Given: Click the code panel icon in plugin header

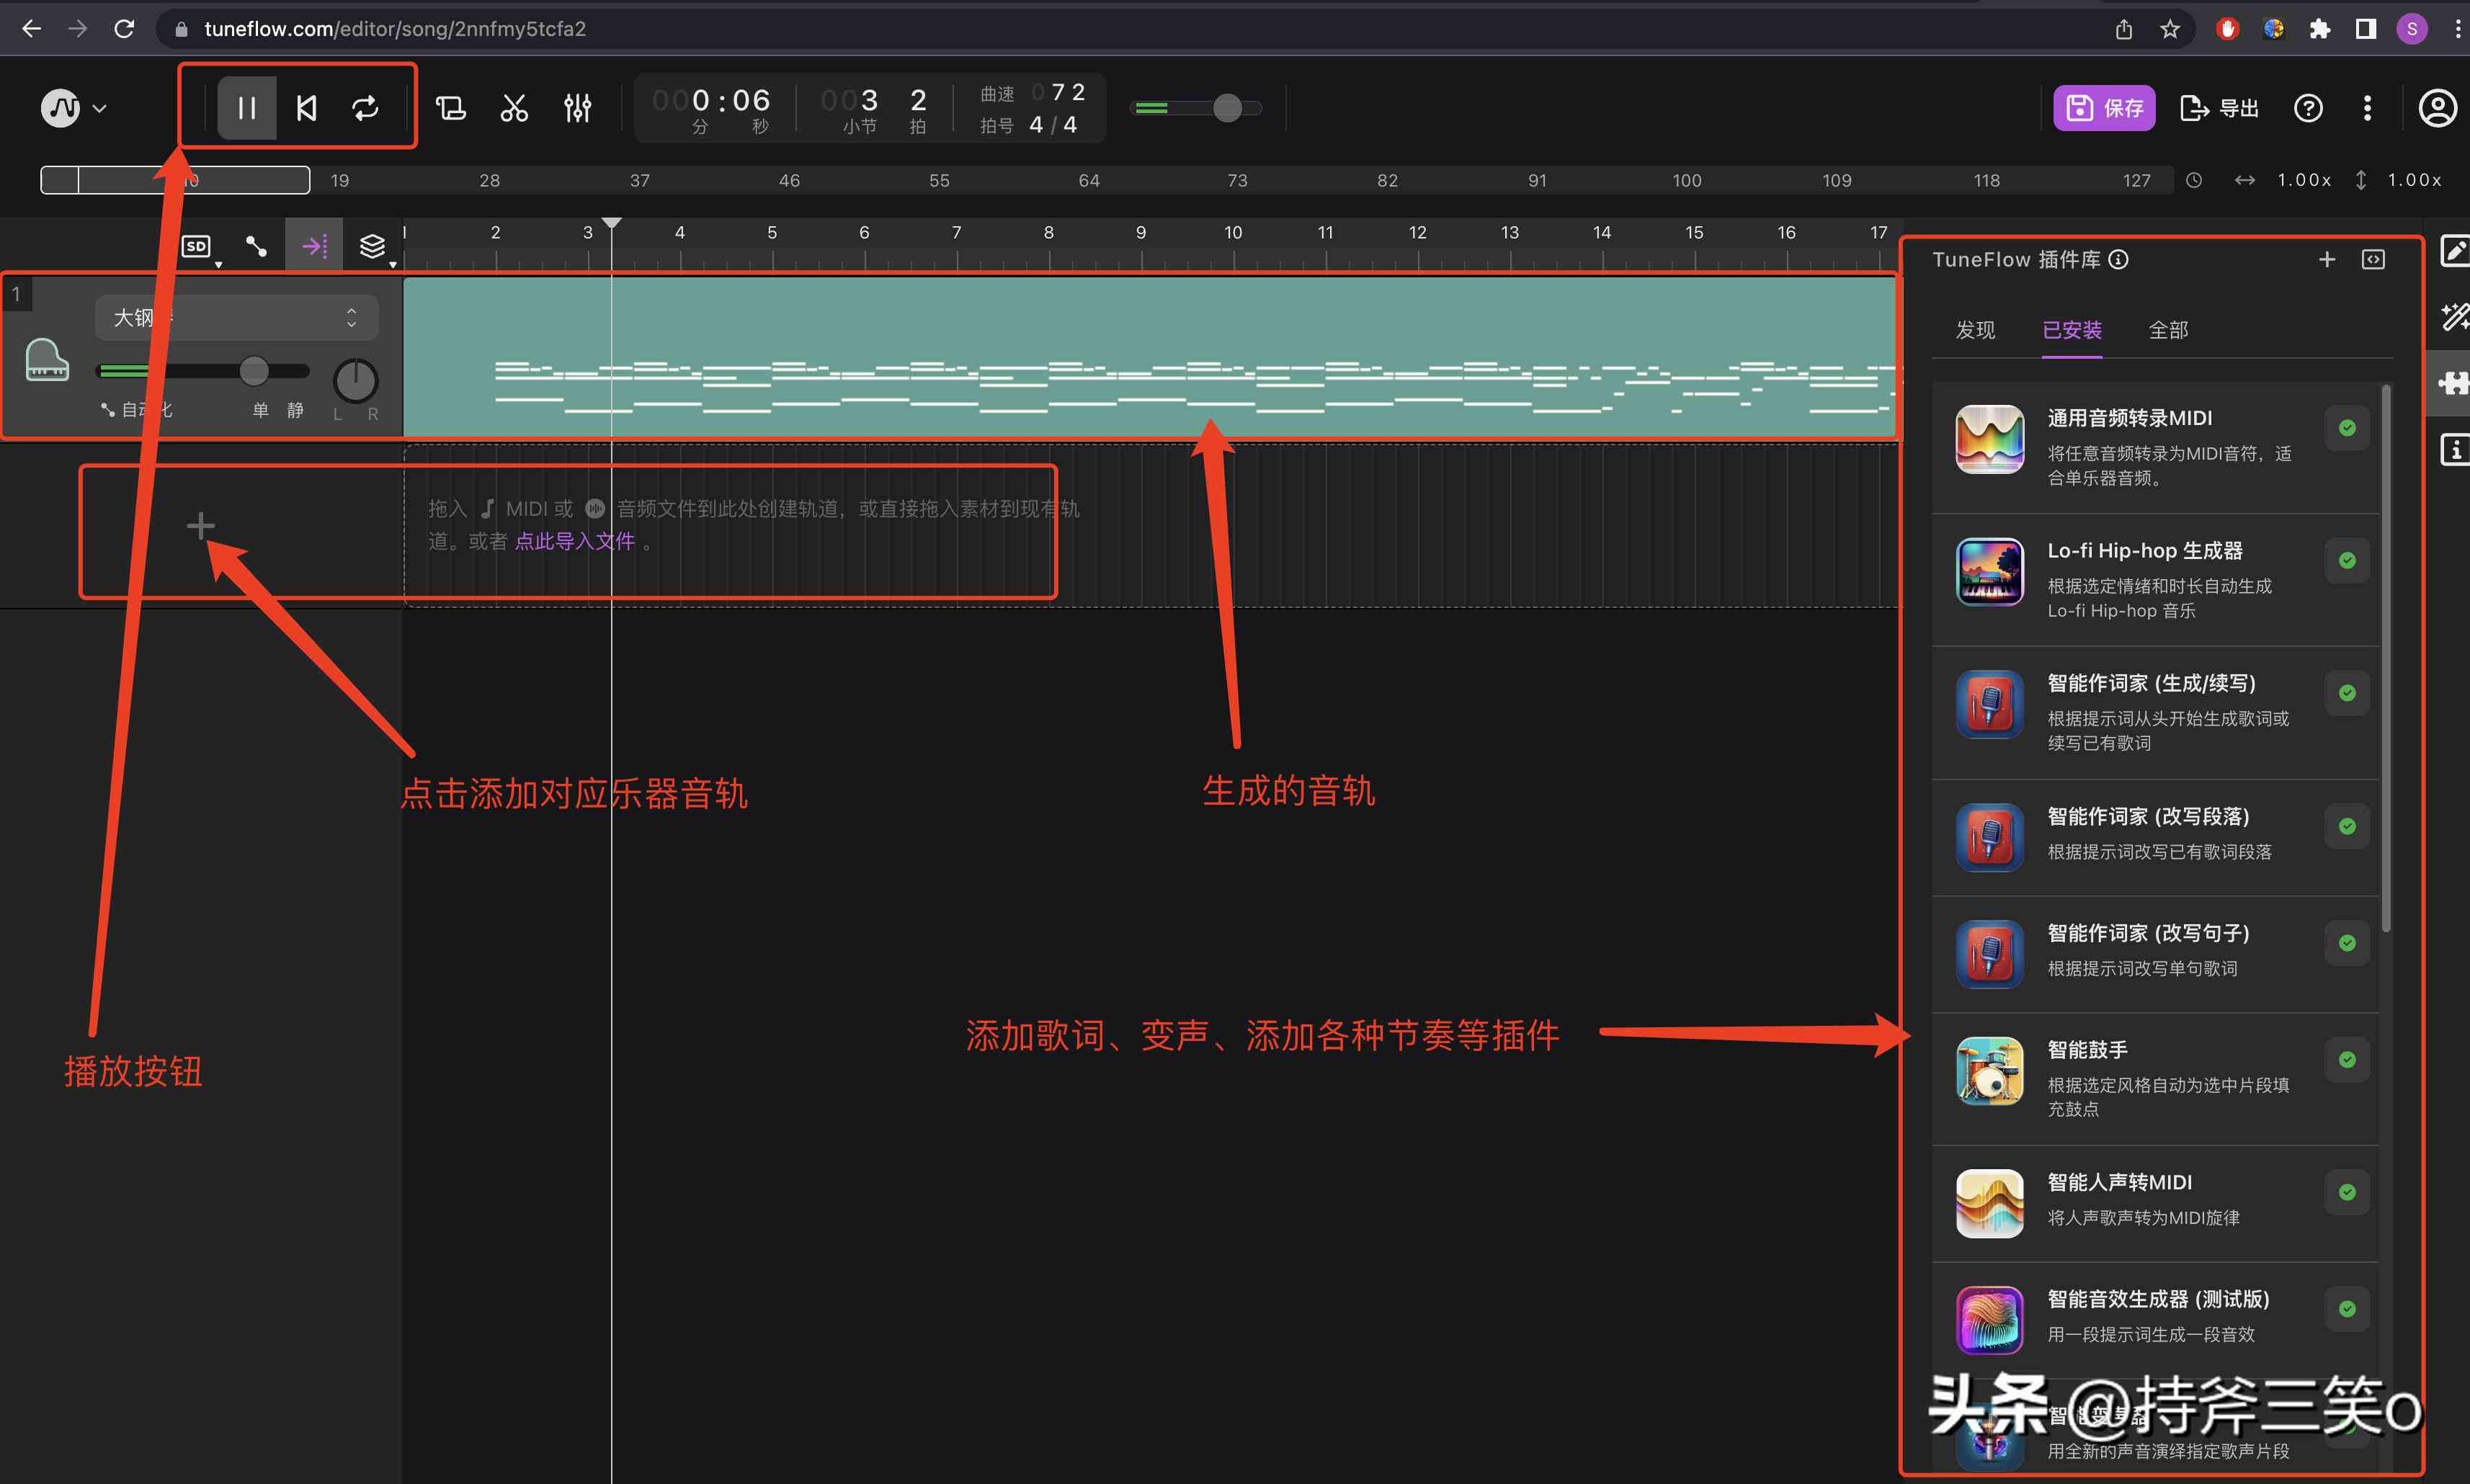Looking at the screenshot, I should (x=2372, y=259).
